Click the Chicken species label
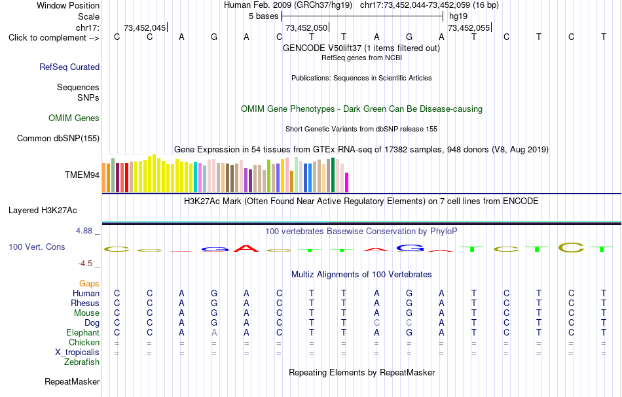Viewport: 622px width, 397px height. 84,342
